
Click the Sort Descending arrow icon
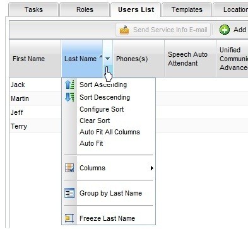69,97
